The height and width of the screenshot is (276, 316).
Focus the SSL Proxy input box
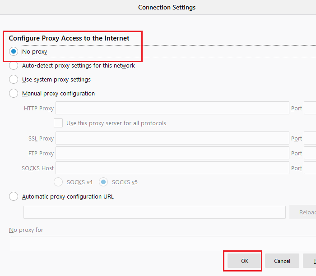(x=172, y=138)
